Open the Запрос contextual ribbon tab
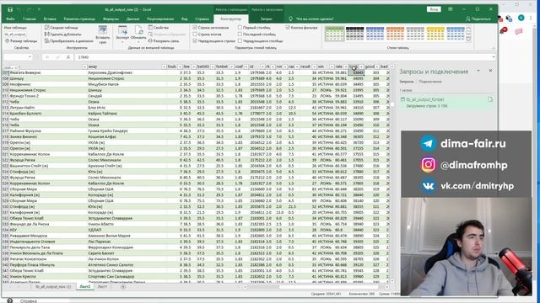 [267, 19]
